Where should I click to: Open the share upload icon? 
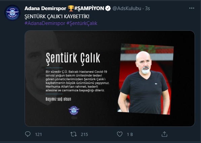click(x=164, y=134)
